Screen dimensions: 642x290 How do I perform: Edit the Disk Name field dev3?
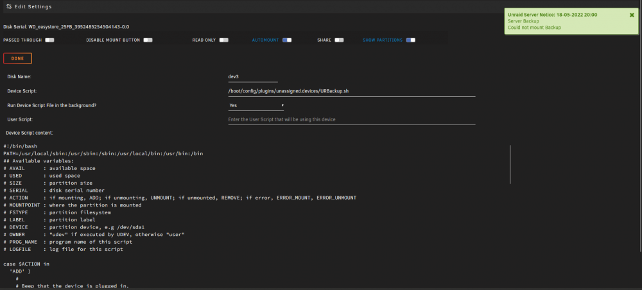click(x=252, y=77)
